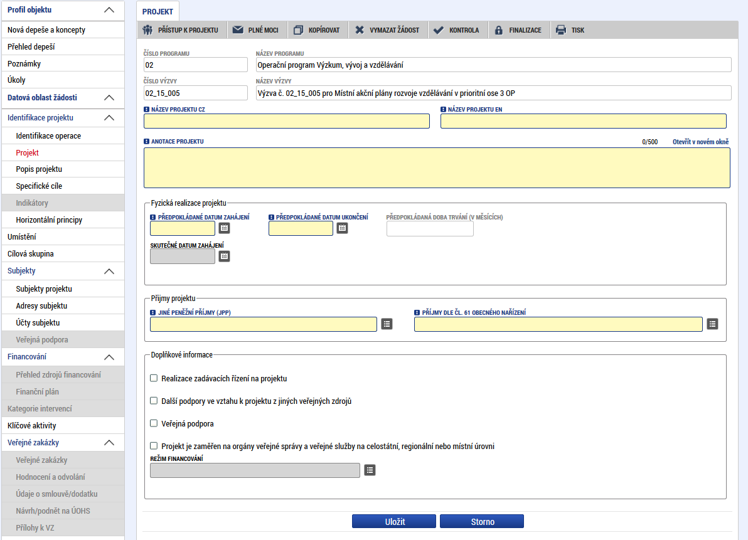Check Projekt je zaměřen na orgány veřejné správy
Image resolution: width=748 pixels, height=540 pixels.
coord(154,446)
